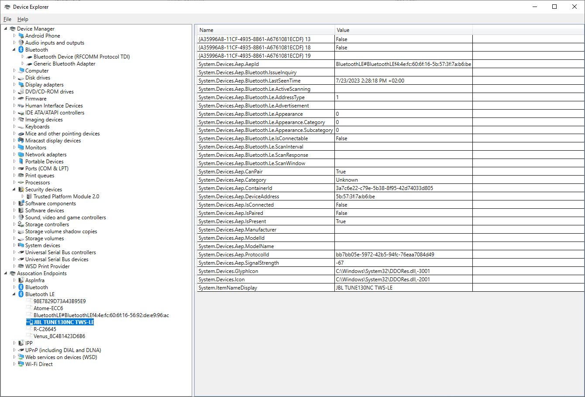This screenshot has height=397, width=585.
Task: Click the Audio inputs and outputs speaker icon
Action: pos(21,43)
